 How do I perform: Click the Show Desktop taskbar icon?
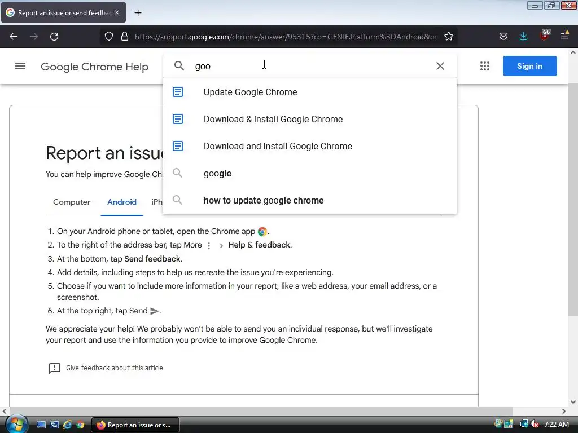[x=41, y=425]
